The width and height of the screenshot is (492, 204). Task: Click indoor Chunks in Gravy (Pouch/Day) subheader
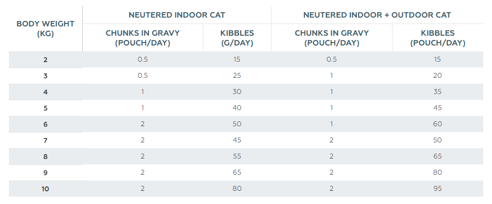[143, 38]
